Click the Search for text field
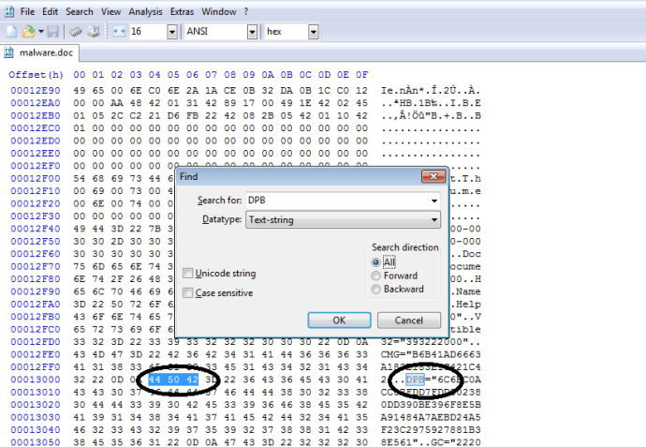646x447 pixels. 335,201
